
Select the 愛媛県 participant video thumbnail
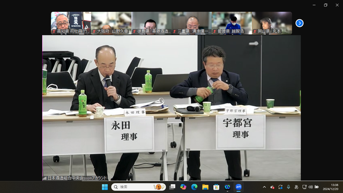(x=232, y=23)
